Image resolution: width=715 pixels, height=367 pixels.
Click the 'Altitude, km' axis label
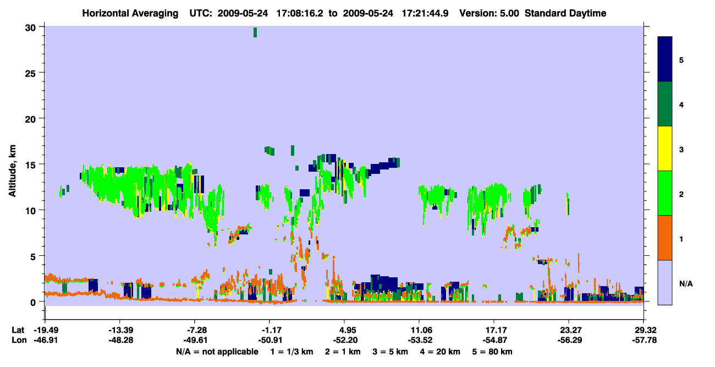click(x=12, y=171)
